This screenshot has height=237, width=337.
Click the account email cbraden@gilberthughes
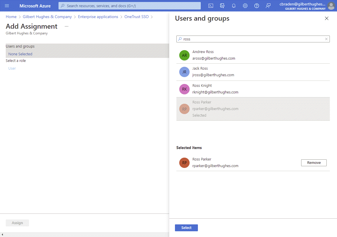(x=302, y=4)
